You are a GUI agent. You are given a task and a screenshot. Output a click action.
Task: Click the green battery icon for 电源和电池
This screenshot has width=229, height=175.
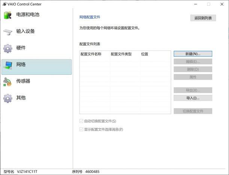tap(8, 15)
